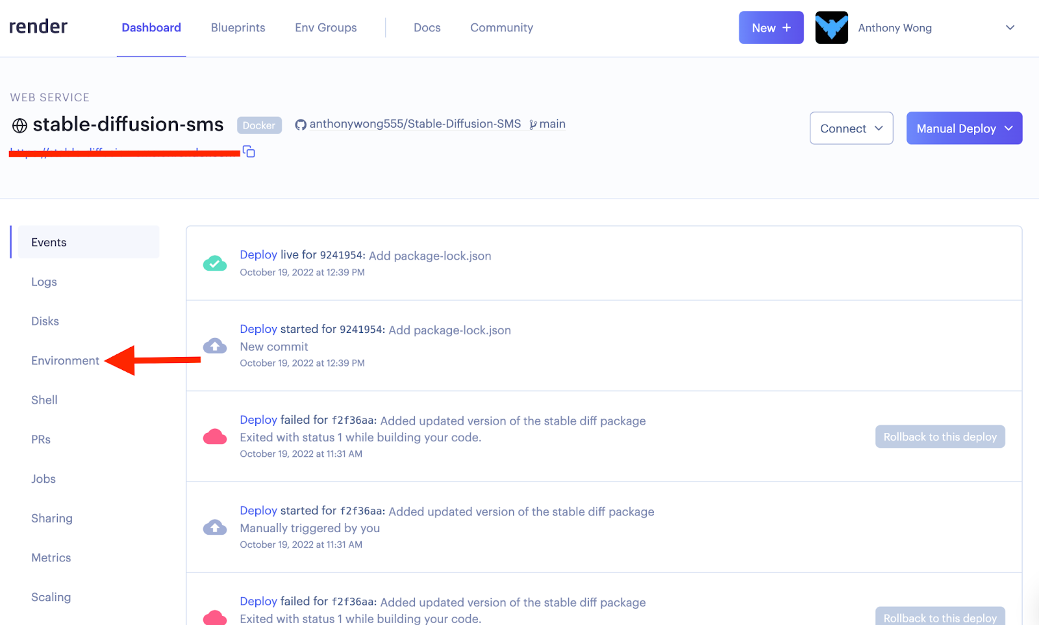The height and width of the screenshot is (625, 1039).
Task: Click 'New commit' text
Action: point(274,347)
